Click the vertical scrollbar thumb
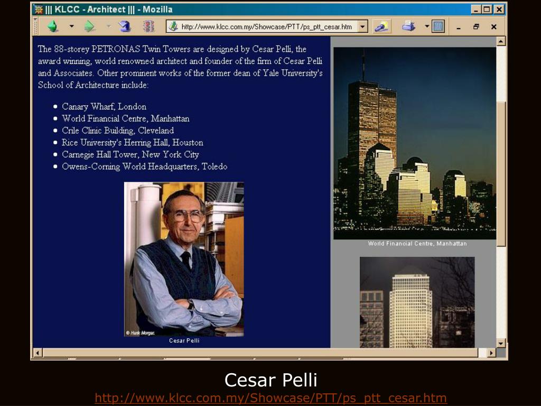The height and width of the screenshot is (406, 541). click(501, 173)
